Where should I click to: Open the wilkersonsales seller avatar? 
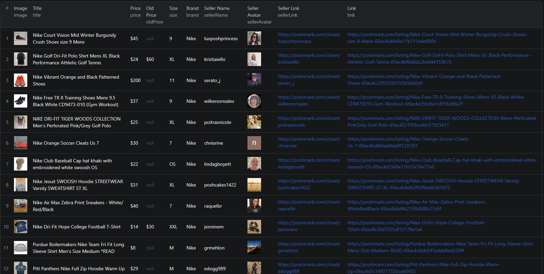254,101
